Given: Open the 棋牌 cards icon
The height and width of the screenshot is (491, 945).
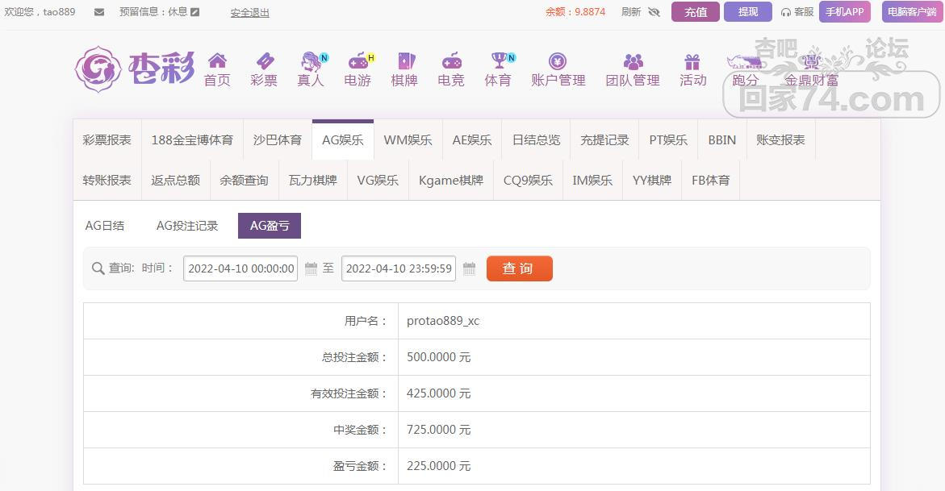Looking at the screenshot, I should point(404,61).
